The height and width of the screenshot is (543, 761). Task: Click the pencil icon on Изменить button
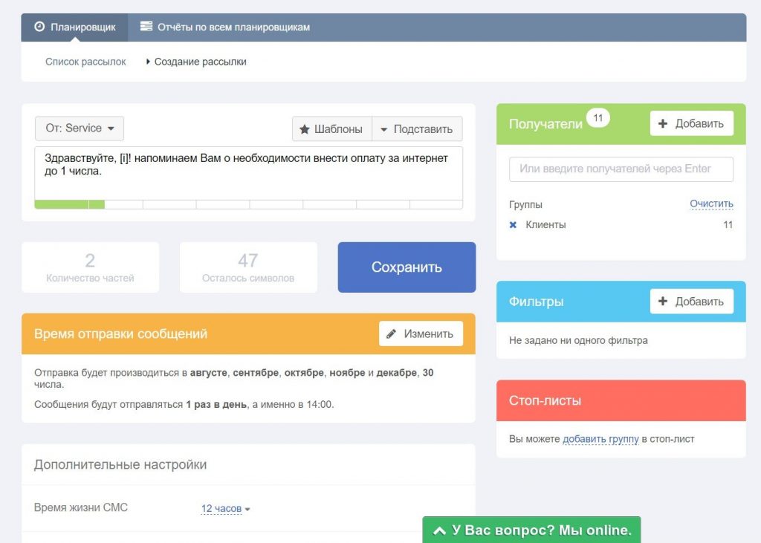click(x=392, y=334)
